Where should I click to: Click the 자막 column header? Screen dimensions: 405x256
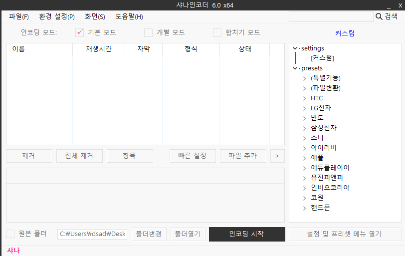144,49
